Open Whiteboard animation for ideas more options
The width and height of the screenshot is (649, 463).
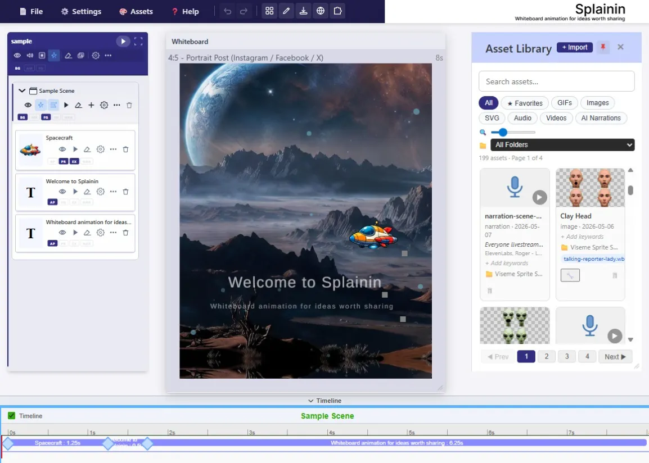pyautogui.click(x=114, y=232)
